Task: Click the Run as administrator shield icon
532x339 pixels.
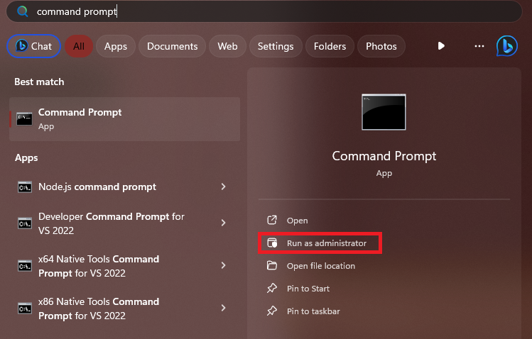Action: pyautogui.click(x=271, y=243)
